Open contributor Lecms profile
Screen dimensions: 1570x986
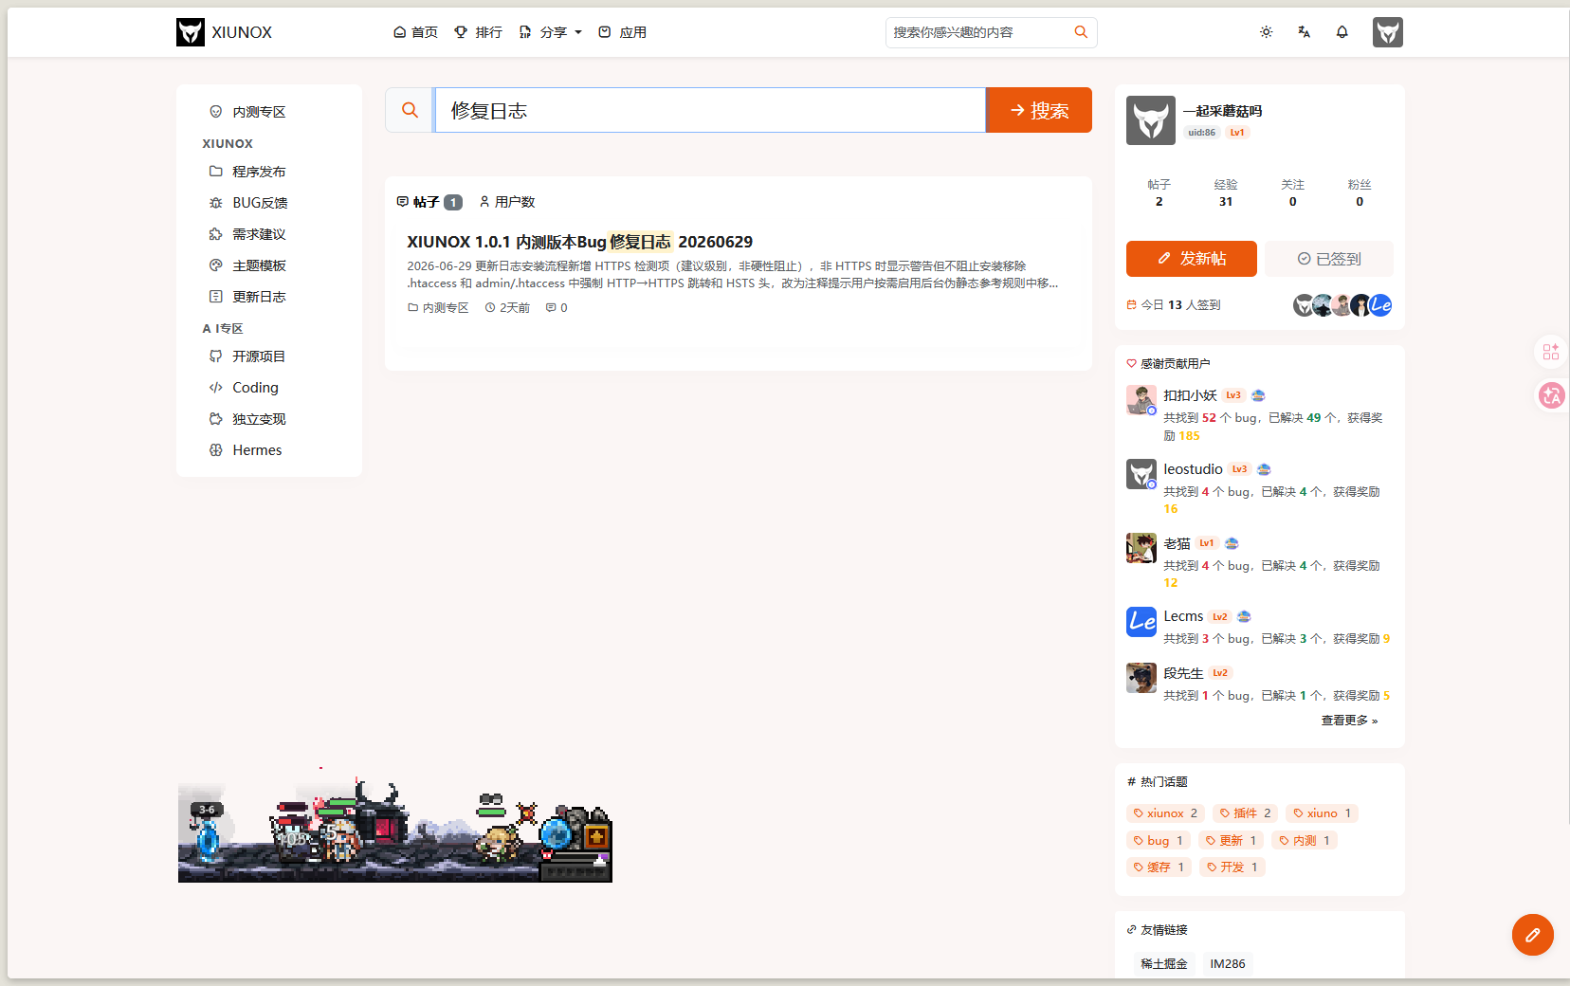click(x=1183, y=616)
